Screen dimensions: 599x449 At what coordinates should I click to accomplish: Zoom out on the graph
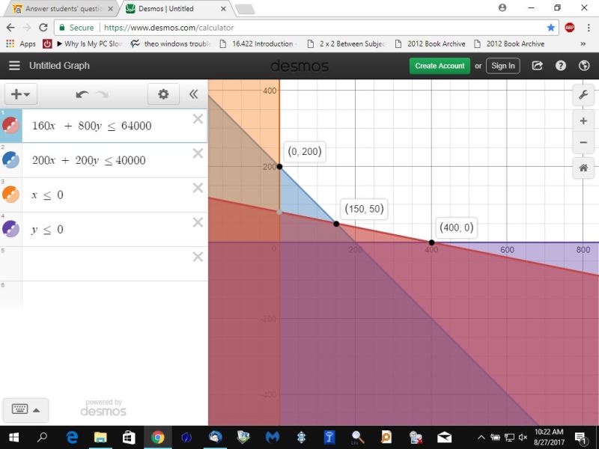[583, 142]
